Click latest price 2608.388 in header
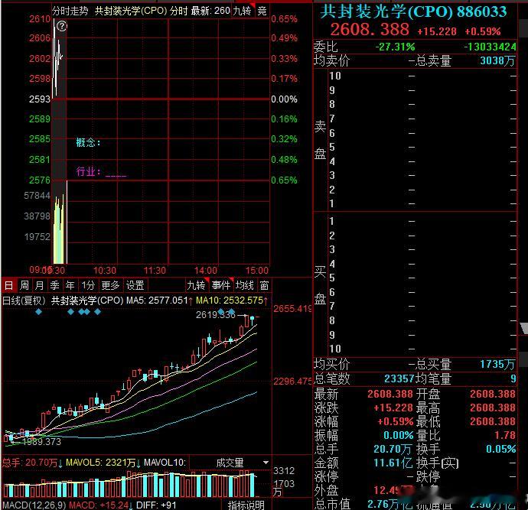The height and width of the screenshot is (510, 528). [x=370, y=30]
